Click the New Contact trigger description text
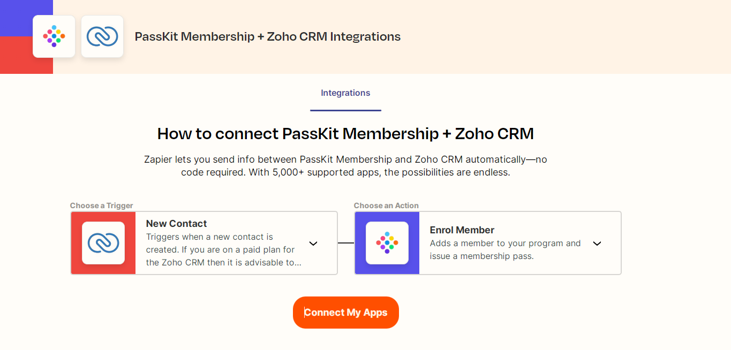This screenshot has width=731, height=350. [x=223, y=250]
